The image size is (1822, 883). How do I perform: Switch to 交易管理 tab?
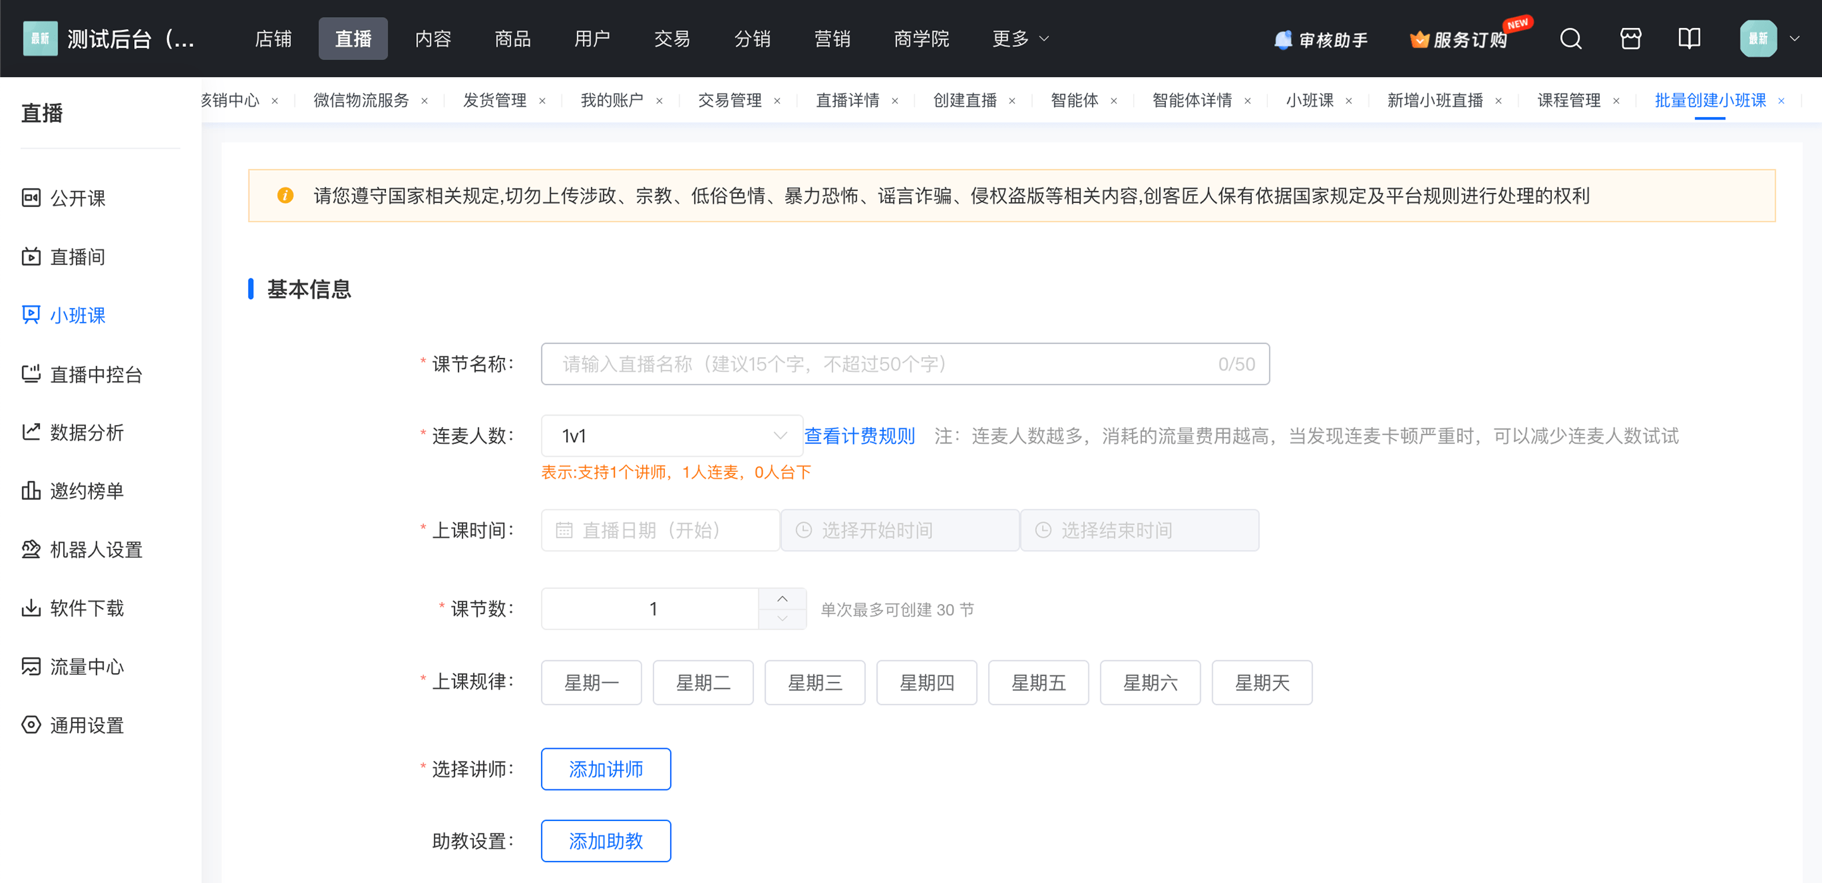click(730, 101)
